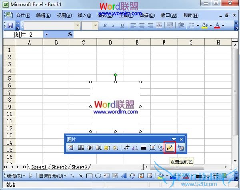240x190 pixels.
Task: Close the 图片 floating toolbar
Action: tap(181, 139)
